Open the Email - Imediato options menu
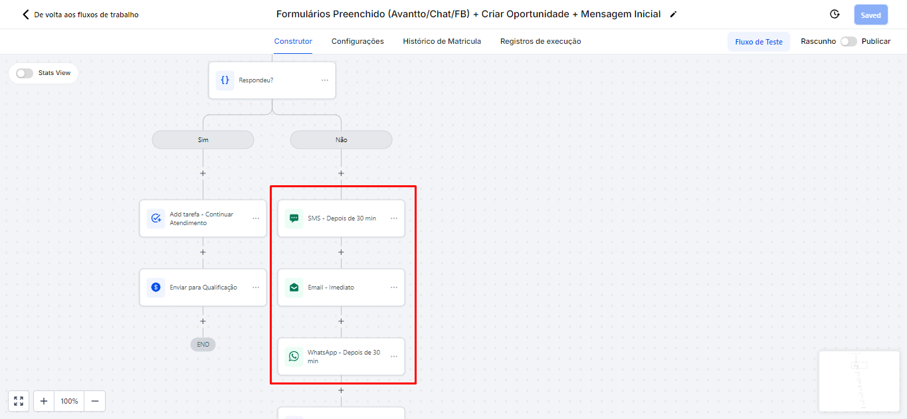 pos(394,288)
